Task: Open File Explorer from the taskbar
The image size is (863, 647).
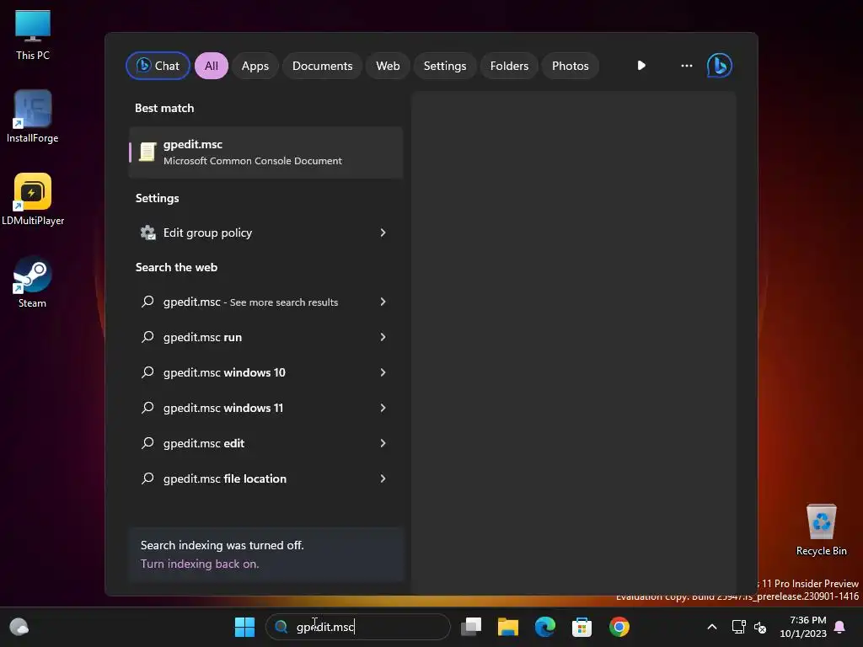Action: [x=508, y=627]
